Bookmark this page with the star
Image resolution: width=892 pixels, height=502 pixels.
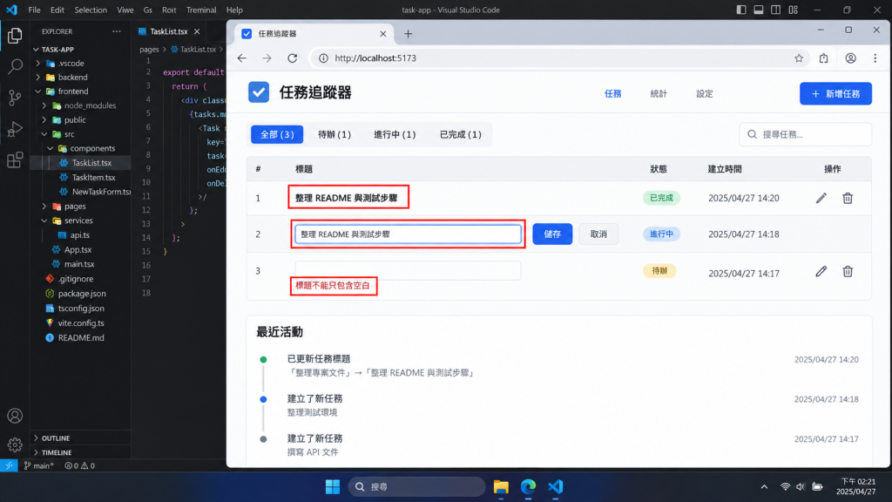(799, 58)
